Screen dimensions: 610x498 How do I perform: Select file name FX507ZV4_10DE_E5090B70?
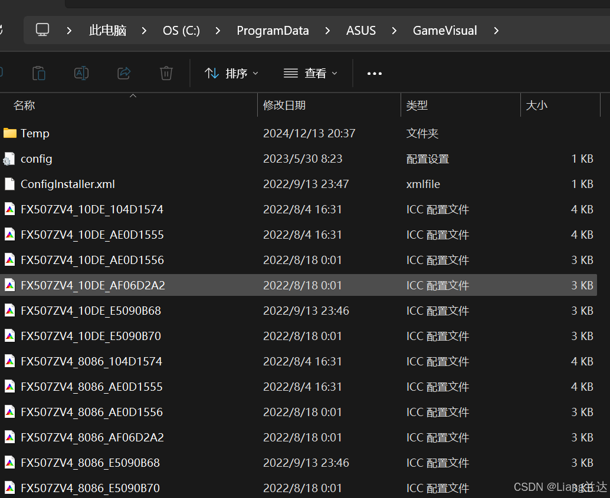coord(91,336)
